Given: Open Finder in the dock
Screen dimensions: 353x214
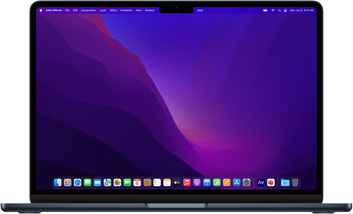Looking at the screenshot, I should (x=58, y=183).
